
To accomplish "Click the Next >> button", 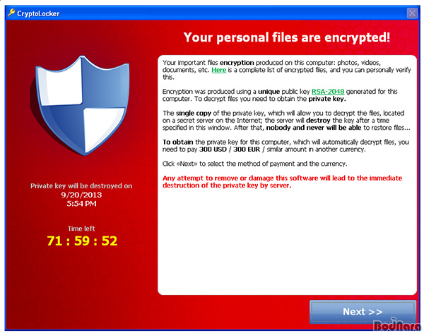I will point(363,312).
